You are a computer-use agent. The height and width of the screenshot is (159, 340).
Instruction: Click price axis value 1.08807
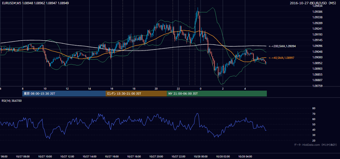pos(317,80)
